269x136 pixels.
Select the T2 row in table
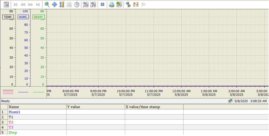pos(11,122)
